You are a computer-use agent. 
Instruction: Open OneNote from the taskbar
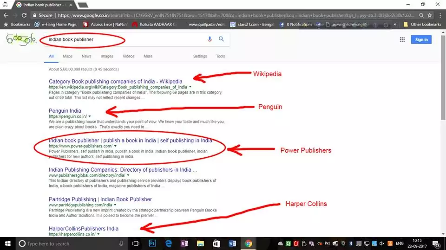tap(184, 244)
